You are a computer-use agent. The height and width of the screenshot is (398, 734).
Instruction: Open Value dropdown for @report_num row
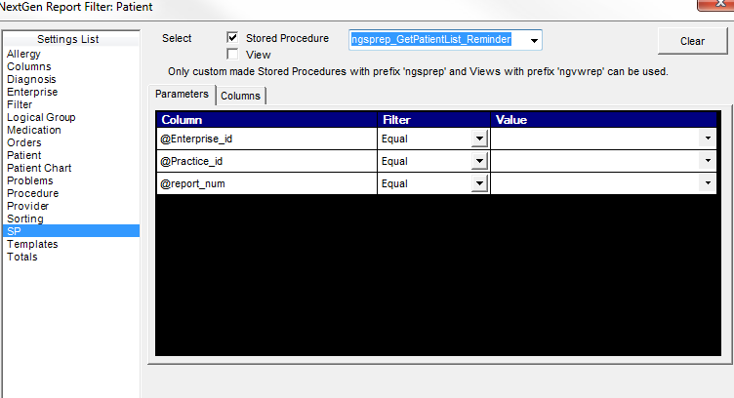tap(708, 183)
